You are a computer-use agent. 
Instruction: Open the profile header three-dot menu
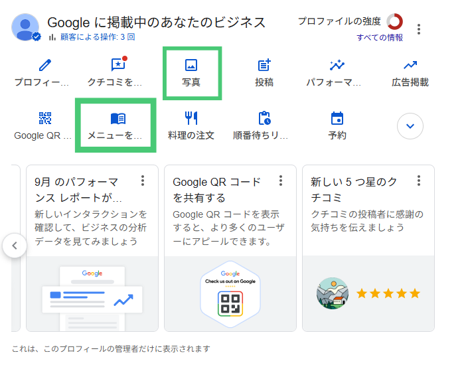(419, 29)
